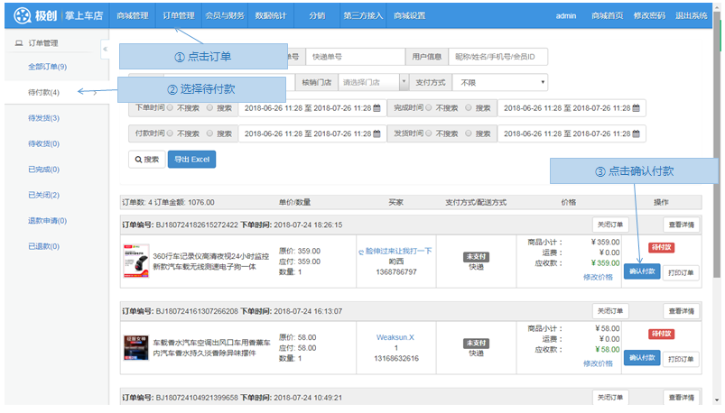Image resolution: width=725 pixels, height=413 pixels.
Task: Select 搜索 radio for 完成时间
Action: (x=469, y=108)
